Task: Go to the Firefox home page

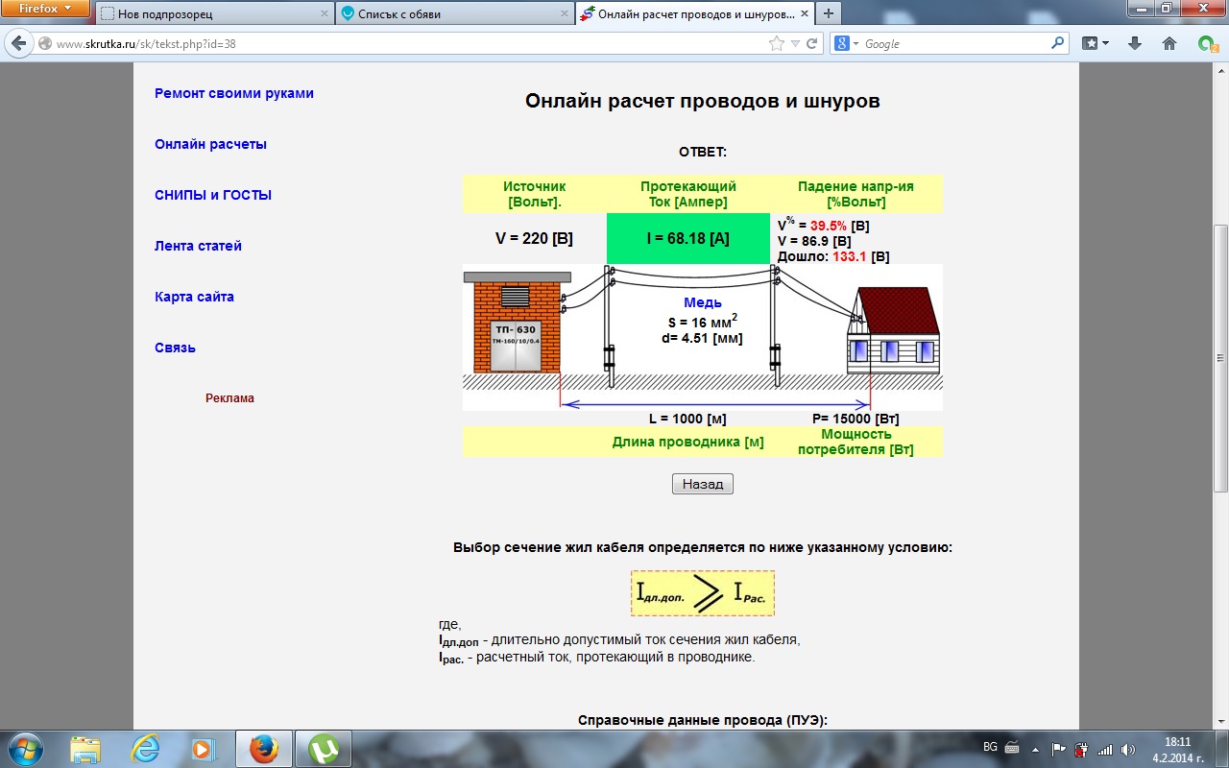Action: 1169,44
